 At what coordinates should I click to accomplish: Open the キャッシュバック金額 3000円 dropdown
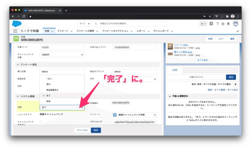(x=62, y=55)
